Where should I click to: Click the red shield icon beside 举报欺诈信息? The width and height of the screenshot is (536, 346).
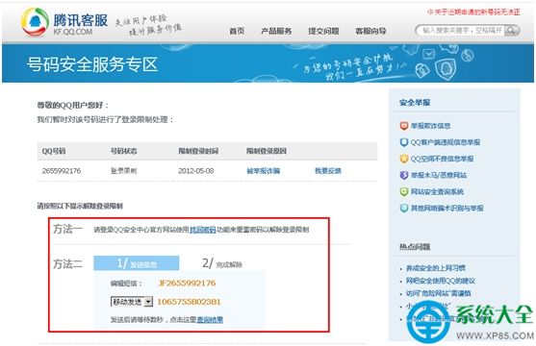pyautogui.click(x=404, y=126)
